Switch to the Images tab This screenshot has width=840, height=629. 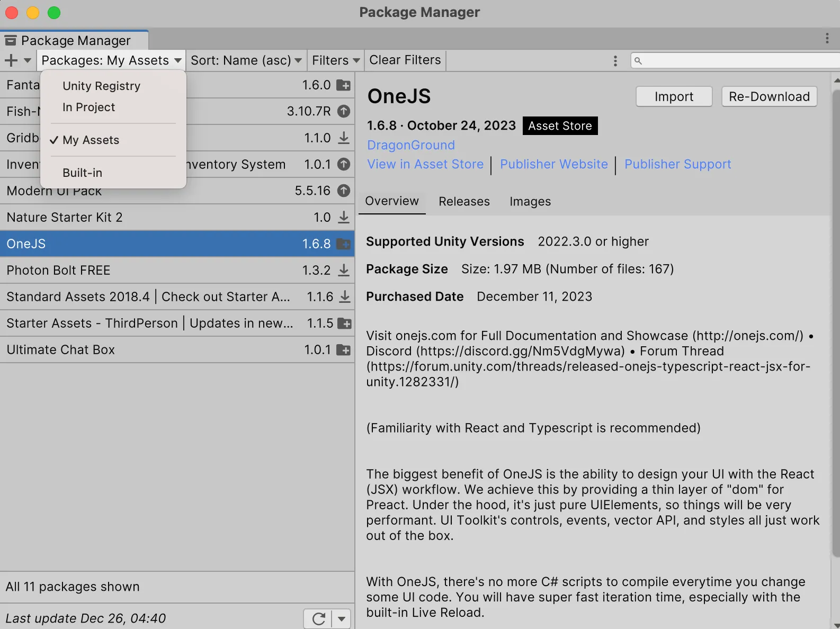tap(530, 201)
